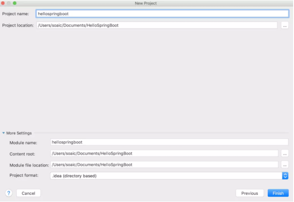
Task: Click the red close window button
Action: (3, 3)
